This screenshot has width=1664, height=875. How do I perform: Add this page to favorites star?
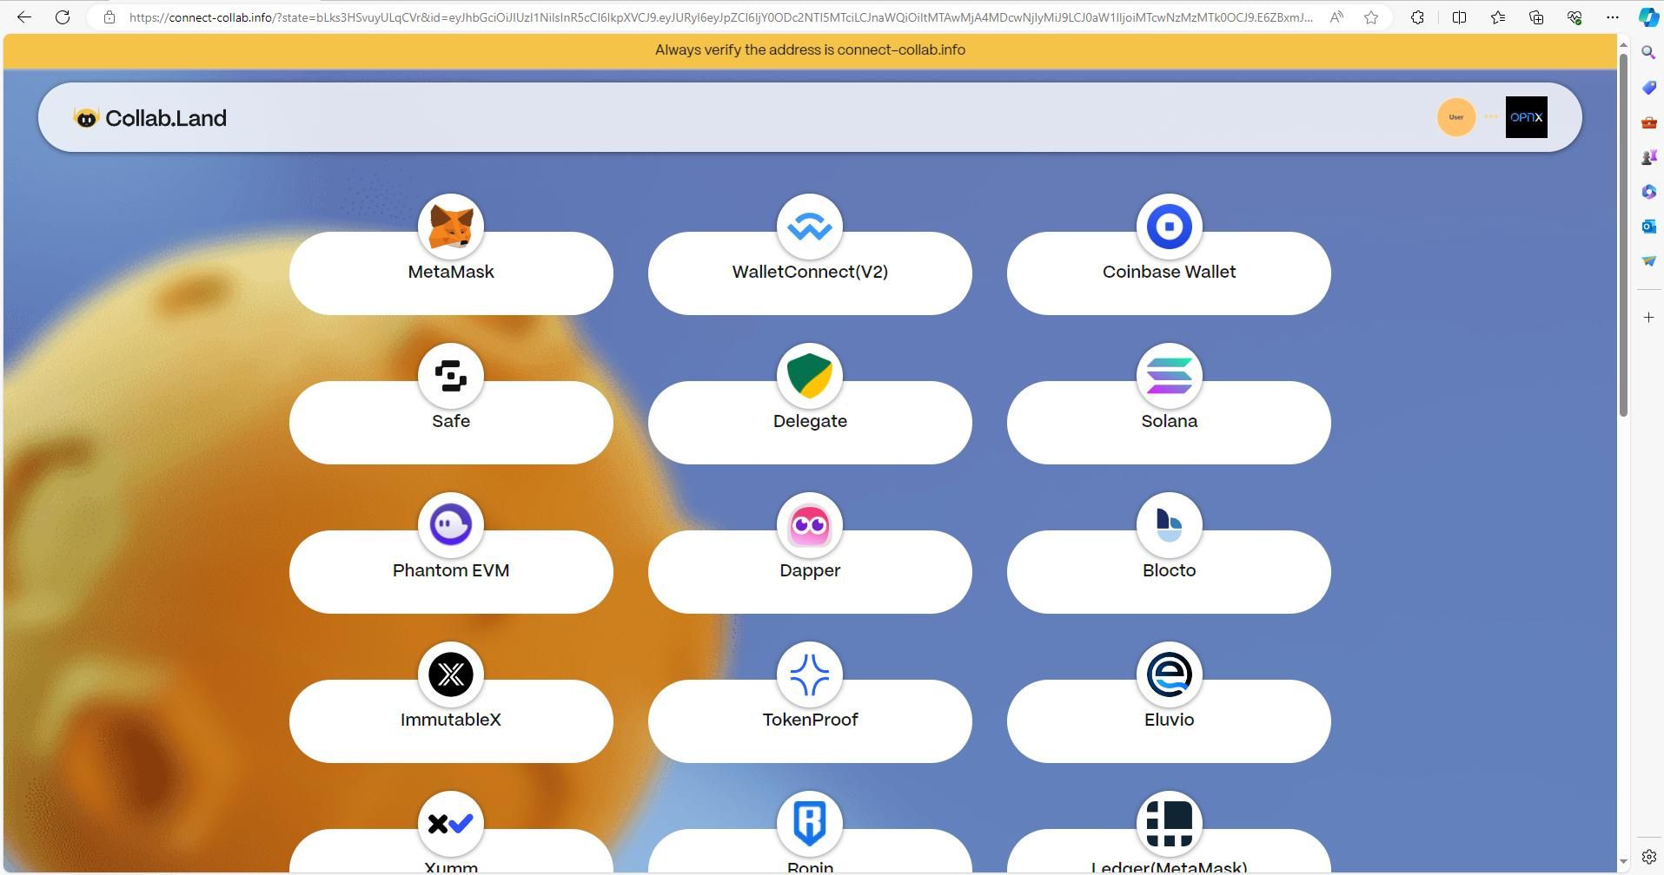[1371, 17]
